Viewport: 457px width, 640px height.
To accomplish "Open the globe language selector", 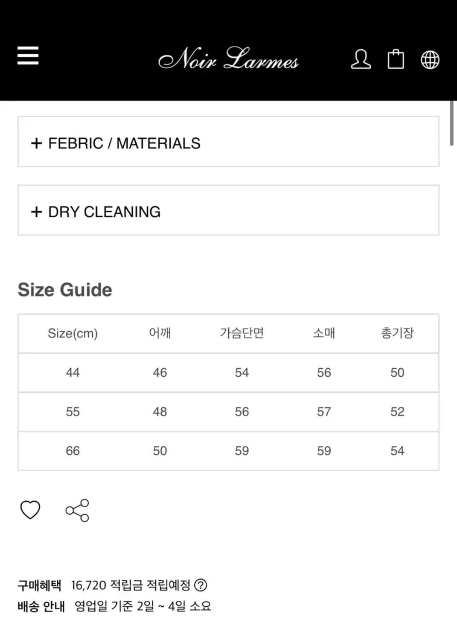I will pos(430,60).
